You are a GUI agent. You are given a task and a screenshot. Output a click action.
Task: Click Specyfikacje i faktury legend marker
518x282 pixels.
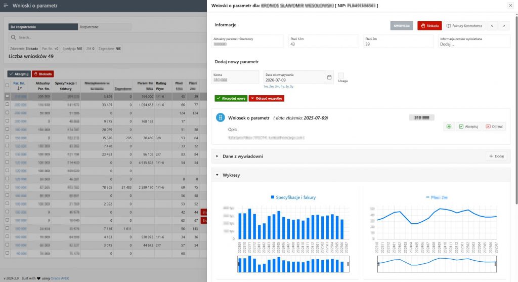point(273,197)
